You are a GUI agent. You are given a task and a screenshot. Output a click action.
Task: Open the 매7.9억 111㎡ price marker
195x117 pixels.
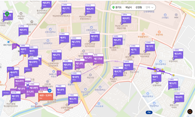click(150, 46)
